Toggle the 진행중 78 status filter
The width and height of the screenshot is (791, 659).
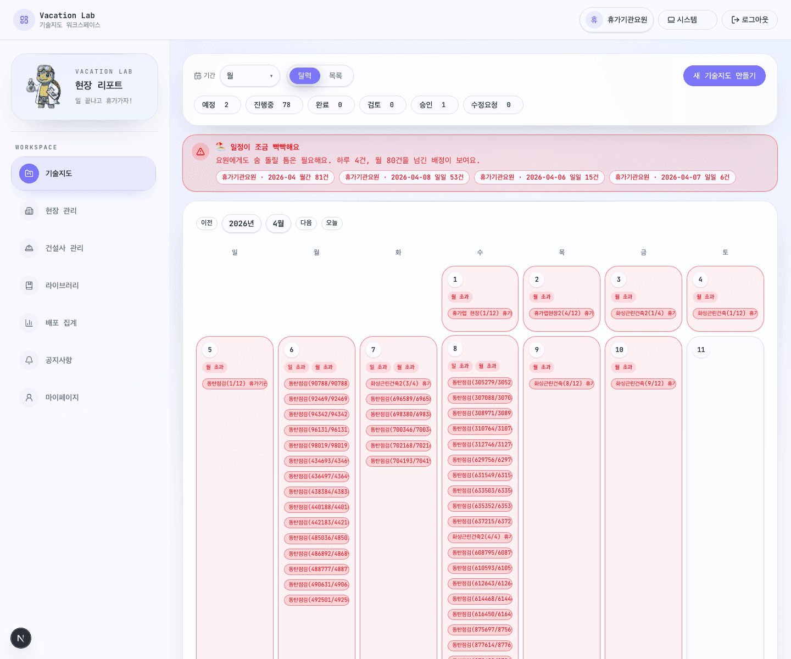(x=274, y=104)
